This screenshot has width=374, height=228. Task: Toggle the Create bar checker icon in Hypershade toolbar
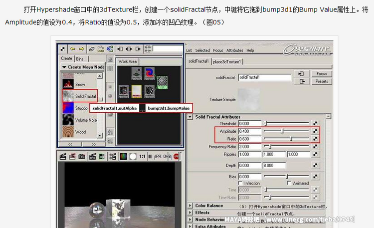coord(63,49)
